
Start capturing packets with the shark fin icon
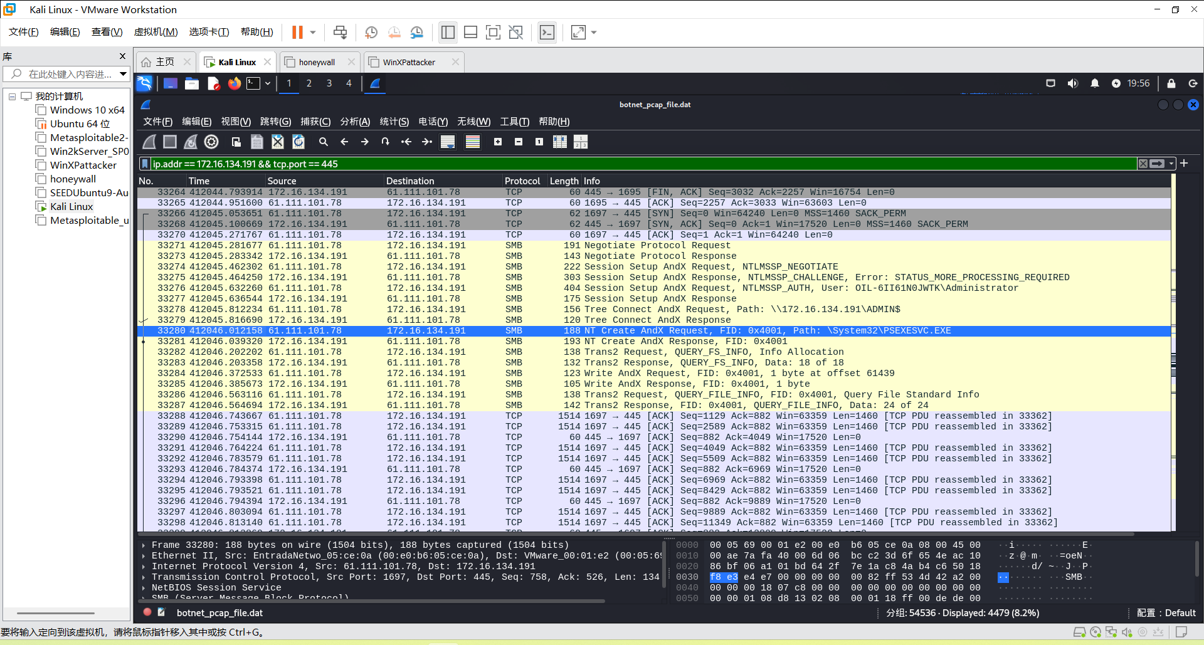(x=149, y=142)
